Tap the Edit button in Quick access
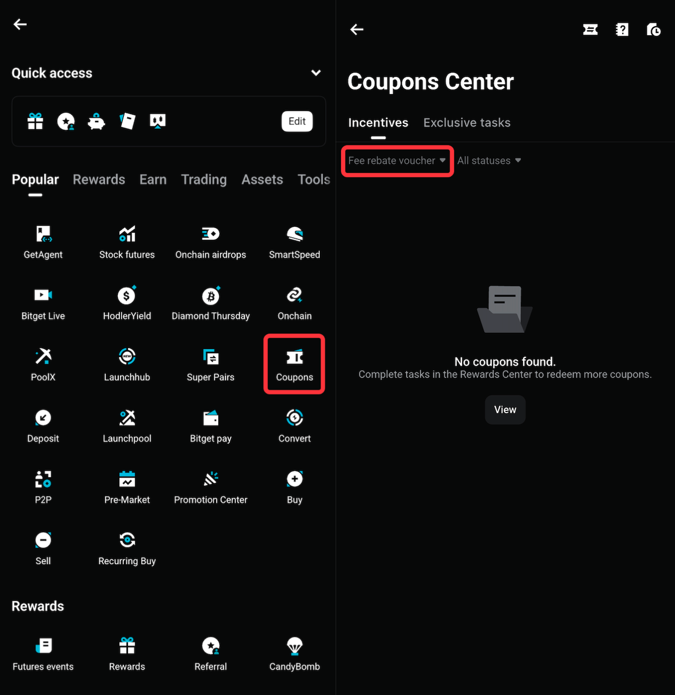 [297, 121]
